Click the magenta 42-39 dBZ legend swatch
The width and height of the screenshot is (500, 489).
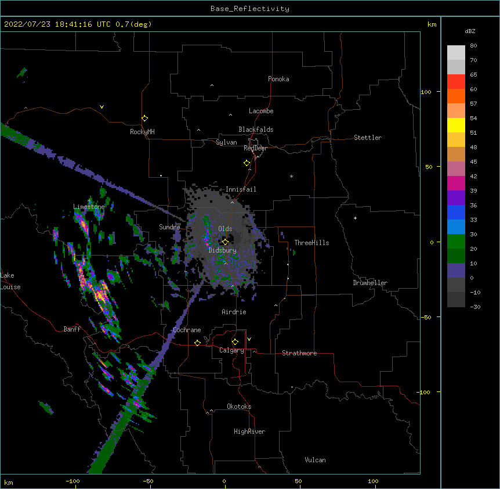[456, 183]
